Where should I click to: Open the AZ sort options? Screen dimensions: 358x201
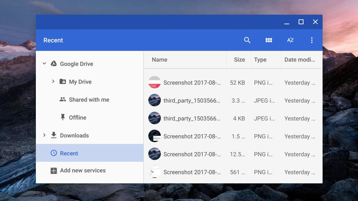290,40
